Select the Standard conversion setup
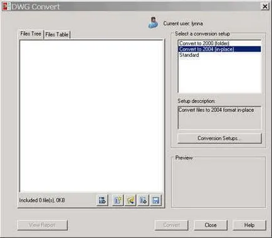272x238 pixels. (x=219, y=55)
